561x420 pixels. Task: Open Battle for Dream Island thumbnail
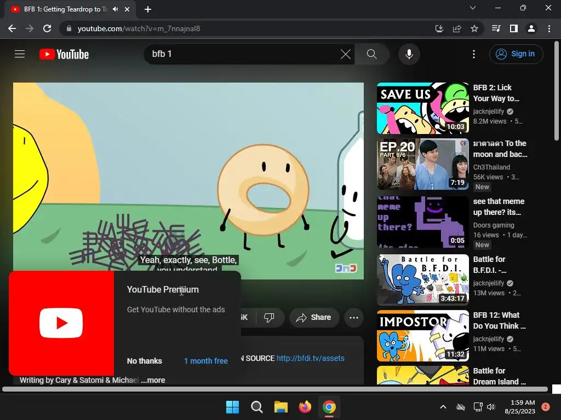pyautogui.click(x=422, y=375)
